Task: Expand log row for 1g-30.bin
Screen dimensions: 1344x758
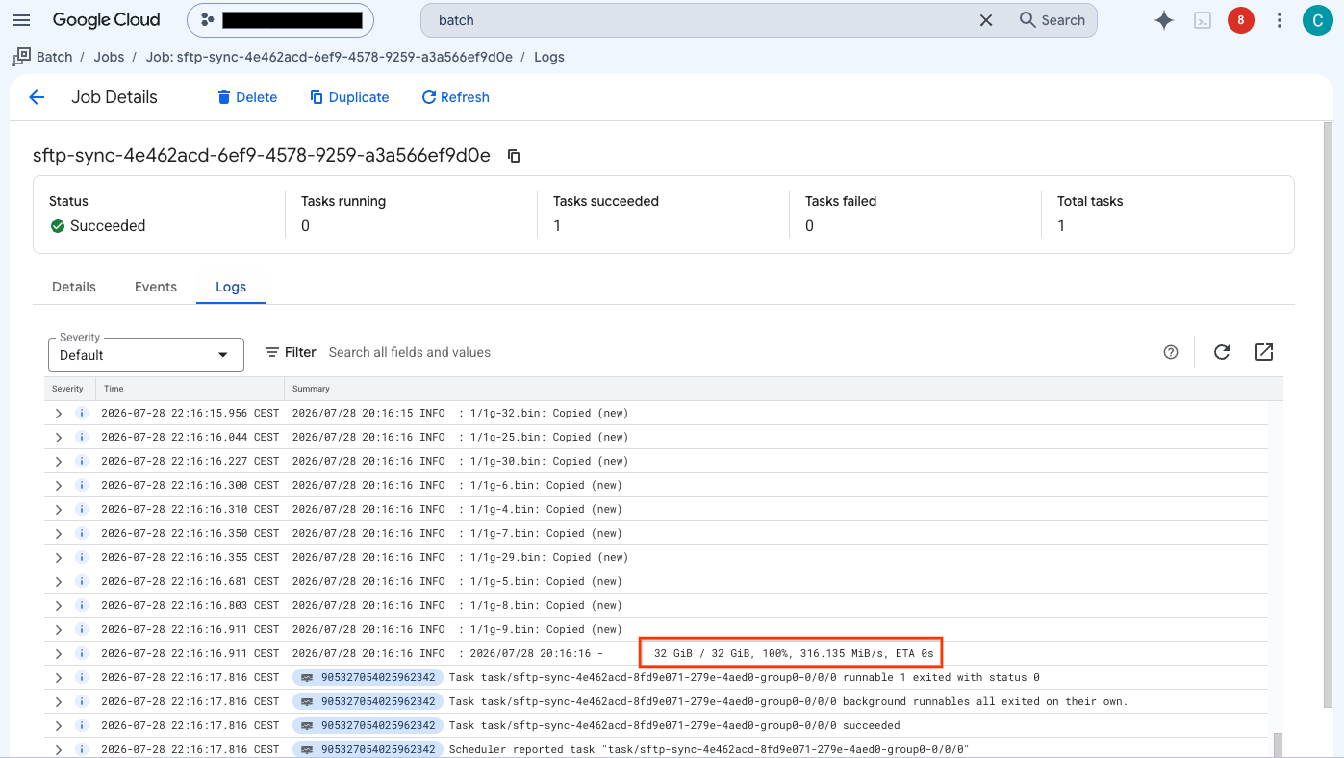Action: (x=58, y=461)
